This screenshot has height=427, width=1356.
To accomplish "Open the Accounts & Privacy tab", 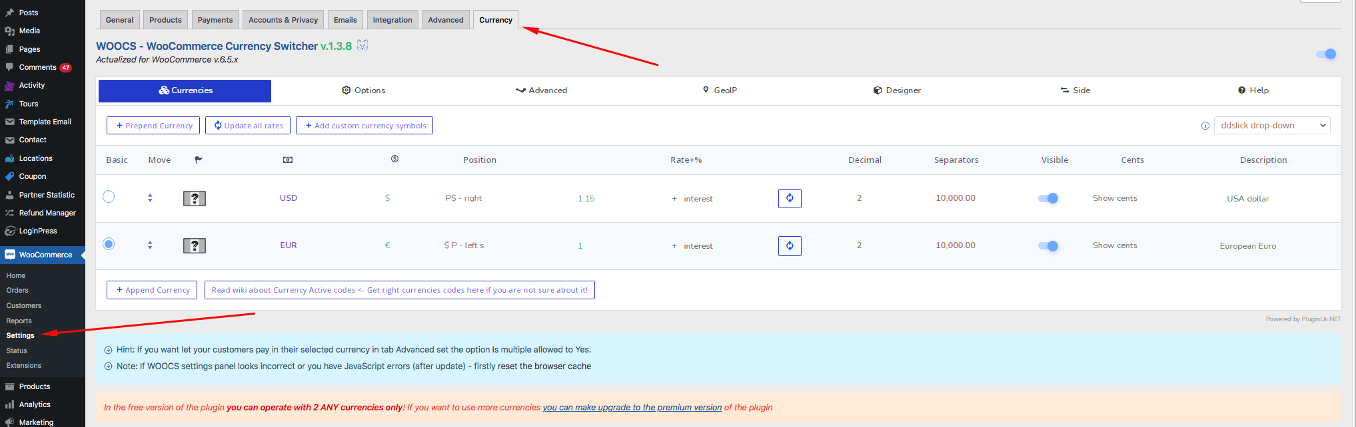I will (283, 20).
